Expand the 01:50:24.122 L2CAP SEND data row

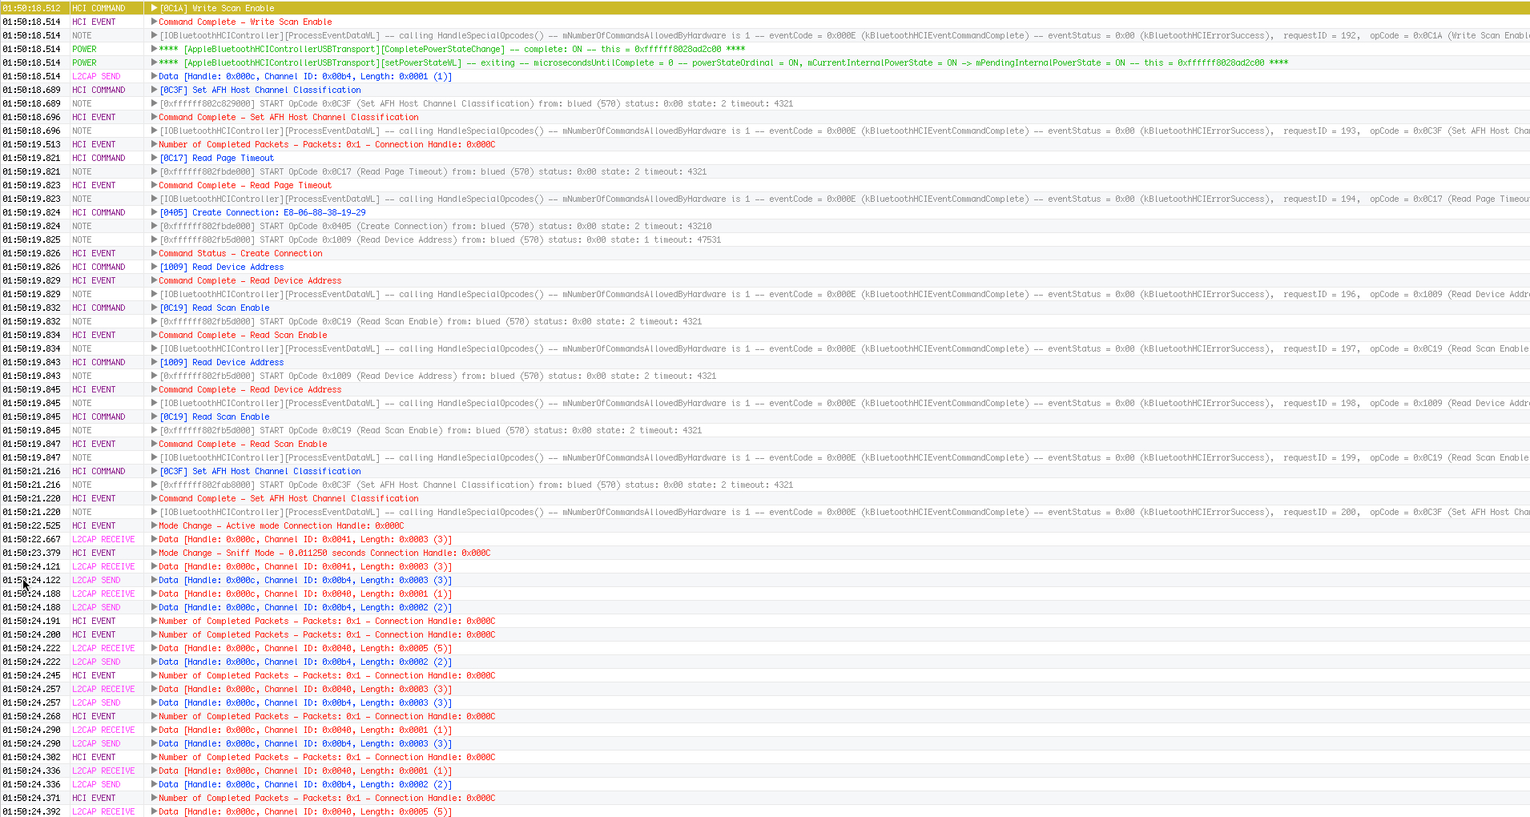(x=155, y=580)
